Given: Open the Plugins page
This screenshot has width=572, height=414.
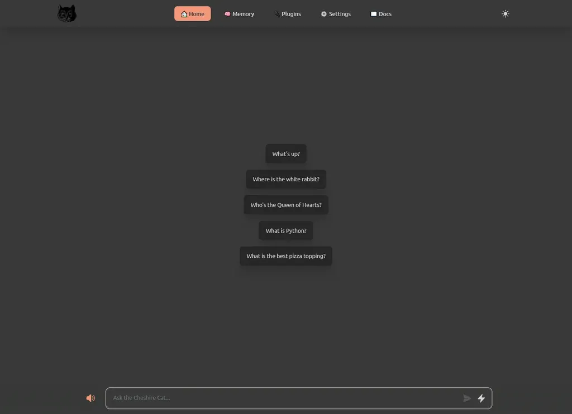Looking at the screenshot, I should coord(288,14).
